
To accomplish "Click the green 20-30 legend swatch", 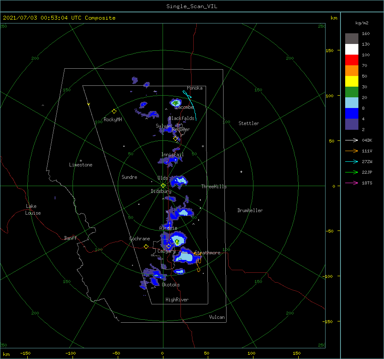I will [352, 92].
